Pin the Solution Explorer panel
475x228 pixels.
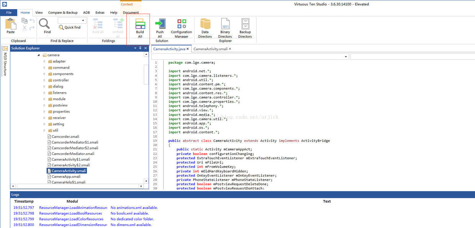pyautogui.click(x=140, y=48)
